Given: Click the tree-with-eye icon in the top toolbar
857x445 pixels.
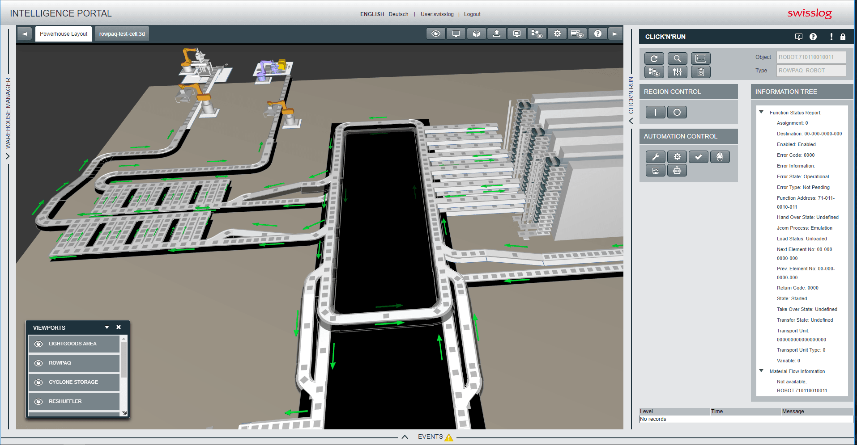Looking at the screenshot, I should pos(537,34).
